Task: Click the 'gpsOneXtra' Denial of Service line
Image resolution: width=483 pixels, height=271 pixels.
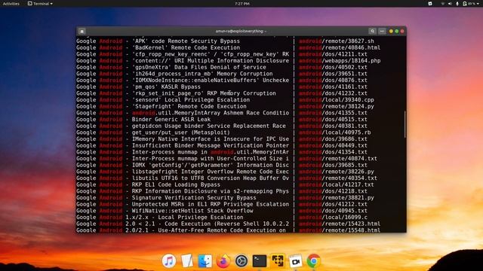Action: (x=171, y=67)
